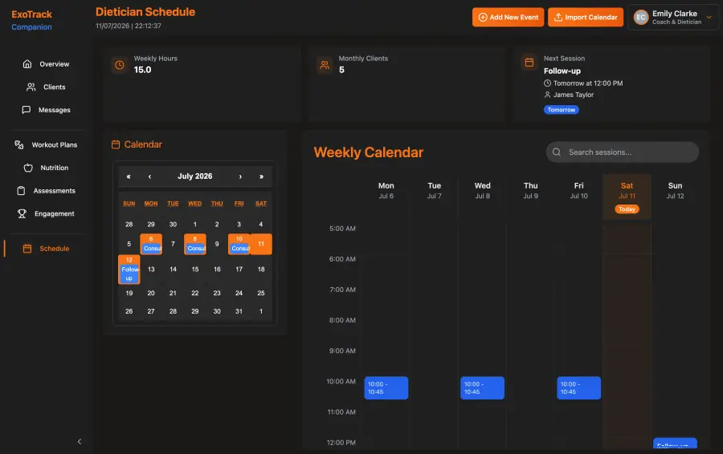
Task: Click the Tue Jul 7 column header
Action: coord(435,191)
